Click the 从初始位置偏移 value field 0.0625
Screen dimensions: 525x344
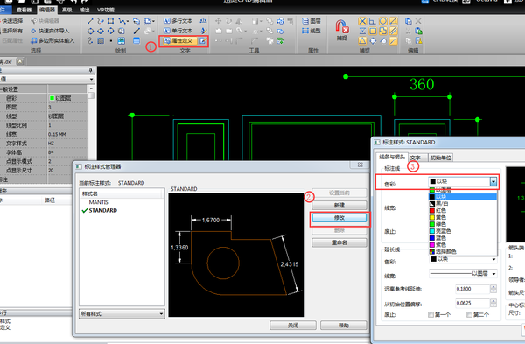point(472,303)
